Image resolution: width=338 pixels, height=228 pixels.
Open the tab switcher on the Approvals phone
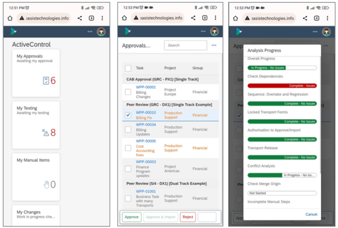tap(205, 18)
